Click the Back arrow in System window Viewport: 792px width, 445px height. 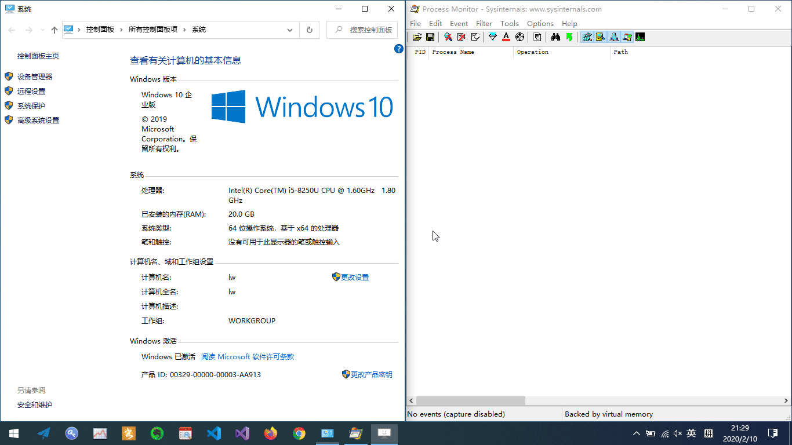[x=12, y=30]
